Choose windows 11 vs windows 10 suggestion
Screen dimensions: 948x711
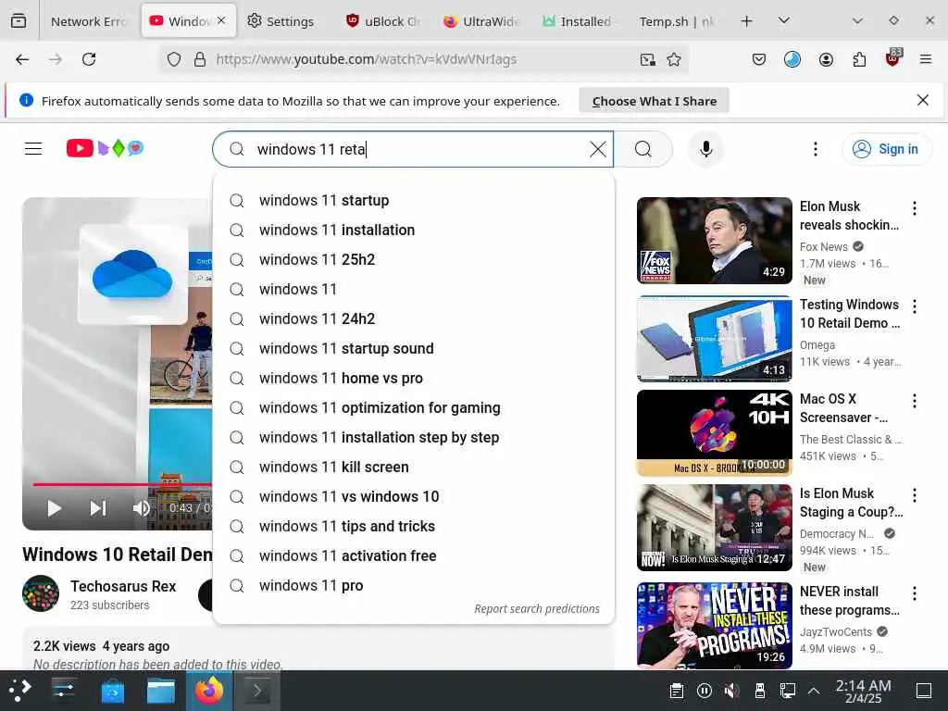point(414,496)
